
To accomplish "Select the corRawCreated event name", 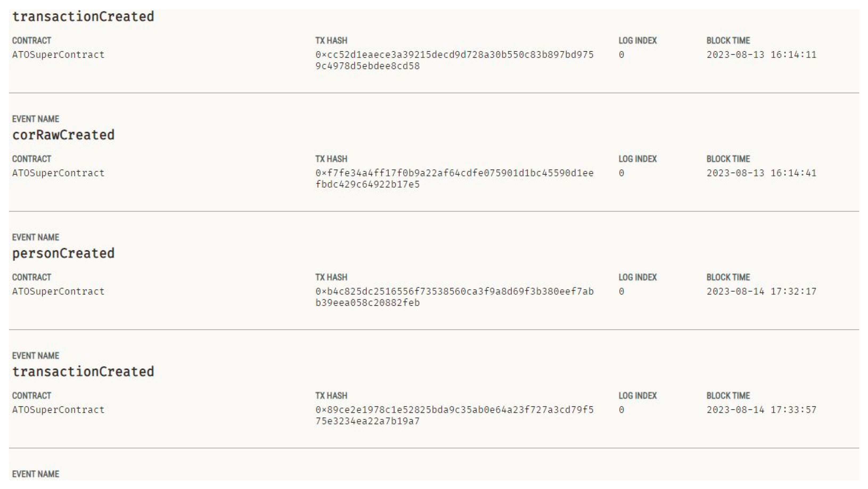I will [x=63, y=135].
